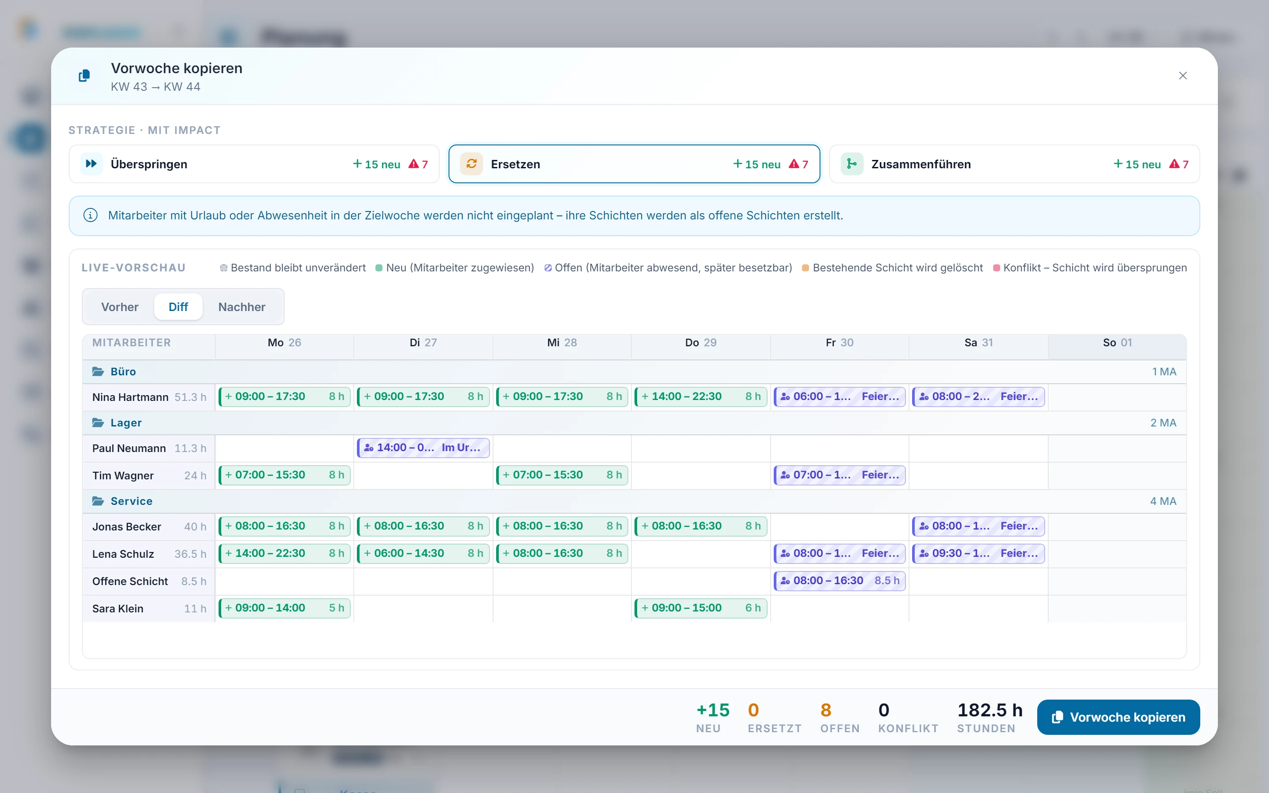Click the merge branch icon on Zusammenführen

tap(852, 163)
